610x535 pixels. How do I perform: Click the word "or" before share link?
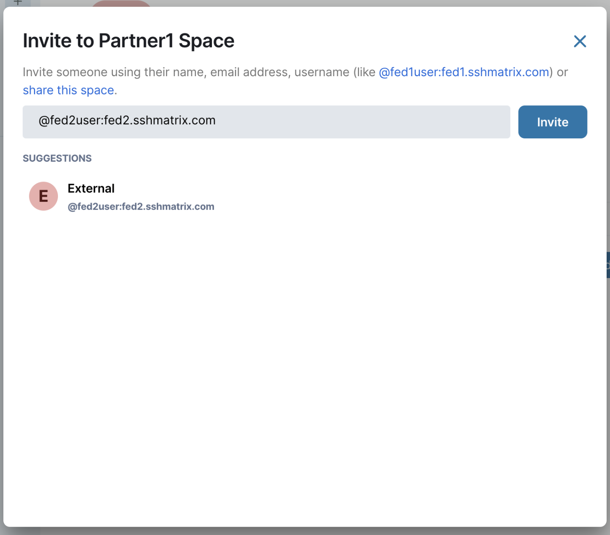[x=562, y=72]
